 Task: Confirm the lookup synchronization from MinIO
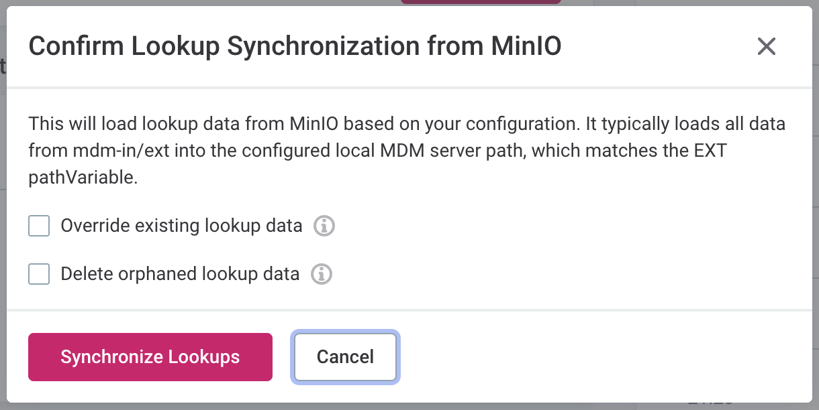point(150,356)
